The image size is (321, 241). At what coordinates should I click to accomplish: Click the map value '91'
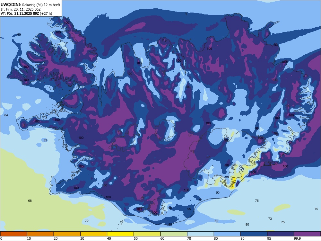coord(201,200)
